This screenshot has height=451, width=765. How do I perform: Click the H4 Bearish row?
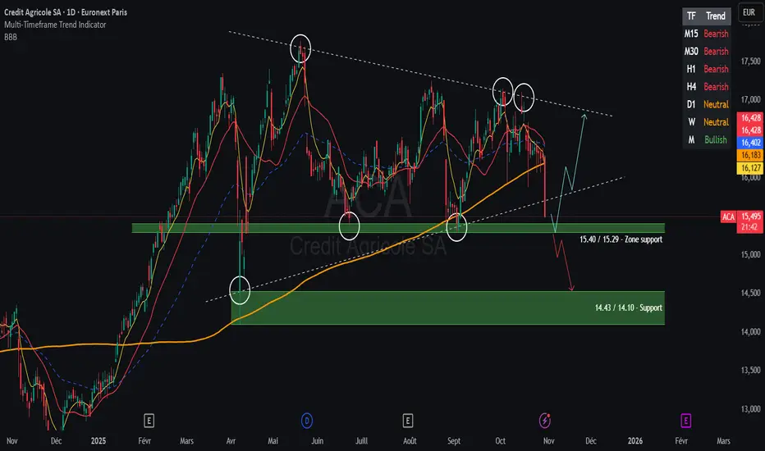click(707, 86)
